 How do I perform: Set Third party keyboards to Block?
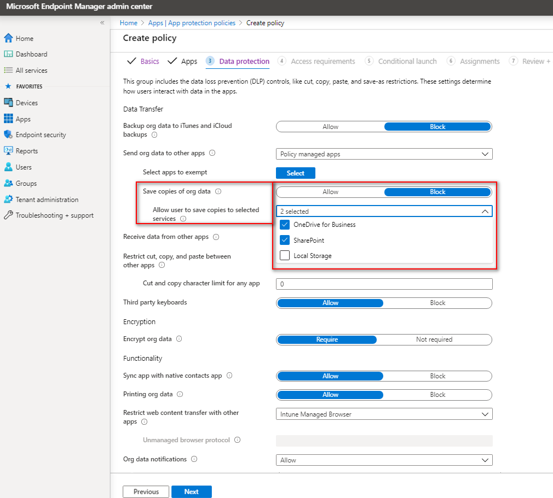[x=437, y=303]
